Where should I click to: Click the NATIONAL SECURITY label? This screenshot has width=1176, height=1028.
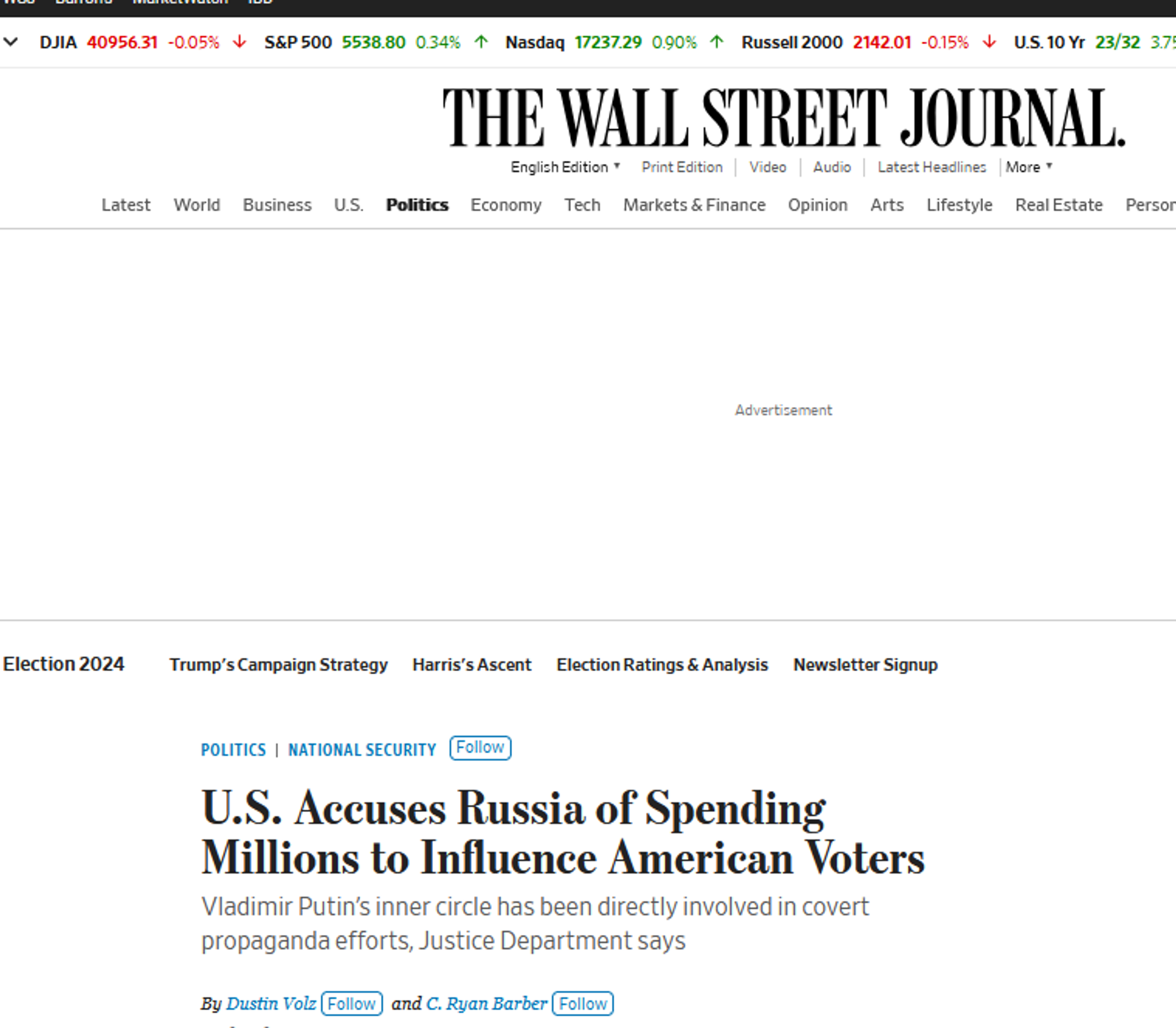[x=362, y=749]
